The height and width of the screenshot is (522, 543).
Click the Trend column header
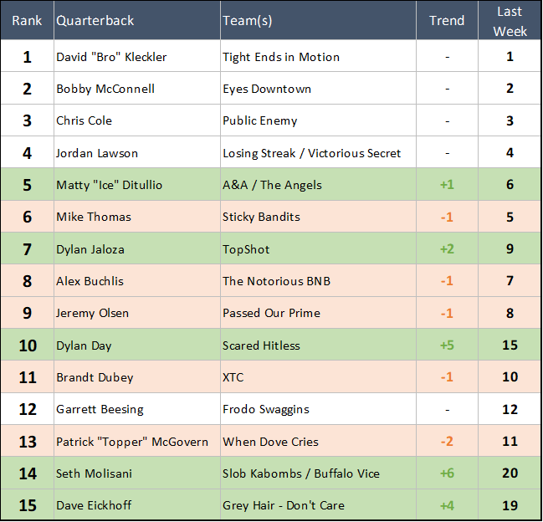pyautogui.click(x=447, y=21)
